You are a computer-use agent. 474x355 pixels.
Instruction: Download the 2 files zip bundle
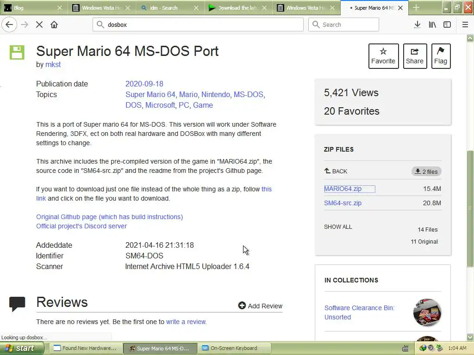coord(426,171)
